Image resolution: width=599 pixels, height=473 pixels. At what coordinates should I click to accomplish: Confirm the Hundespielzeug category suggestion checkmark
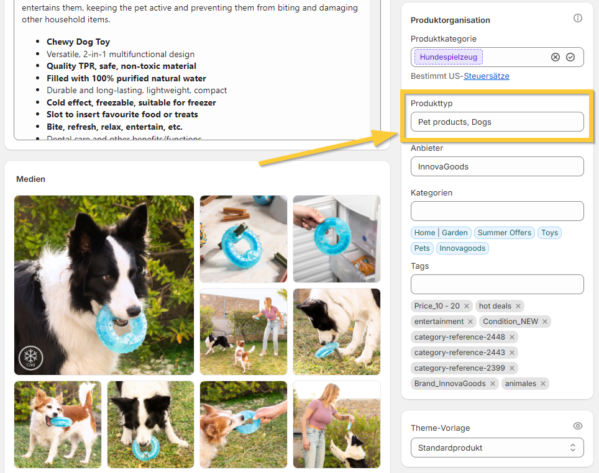pyautogui.click(x=570, y=57)
